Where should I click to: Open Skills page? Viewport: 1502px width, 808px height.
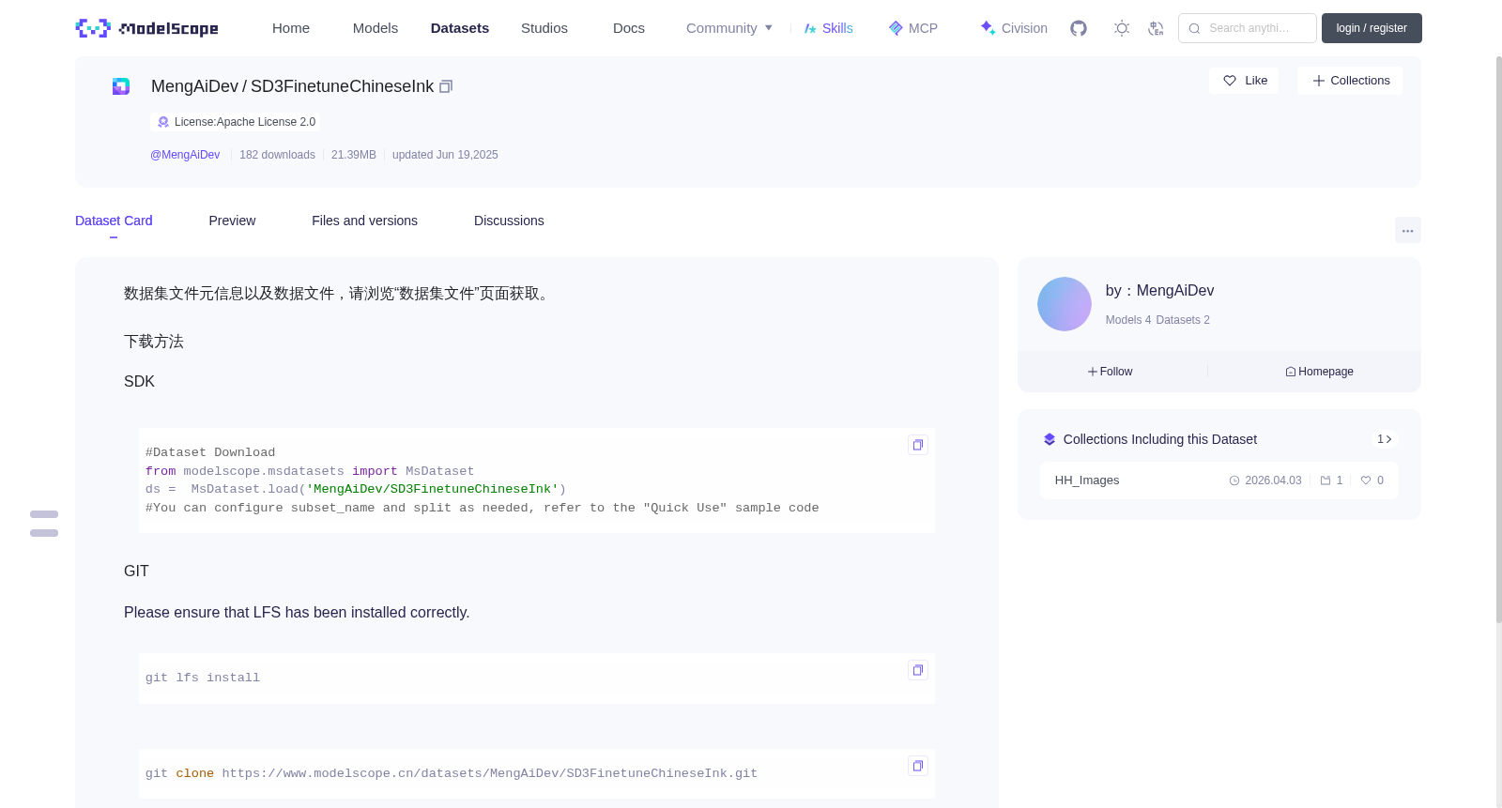pyautogui.click(x=829, y=28)
